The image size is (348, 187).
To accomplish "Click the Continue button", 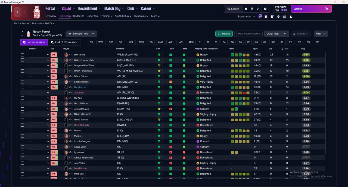I will [311, 9].
